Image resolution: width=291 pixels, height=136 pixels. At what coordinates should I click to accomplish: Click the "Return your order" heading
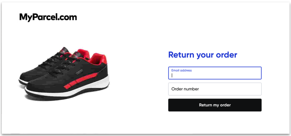[x=203, y=55]
